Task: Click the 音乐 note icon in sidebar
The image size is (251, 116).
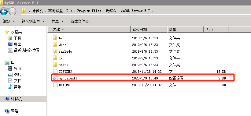Action: click(10, 87)
